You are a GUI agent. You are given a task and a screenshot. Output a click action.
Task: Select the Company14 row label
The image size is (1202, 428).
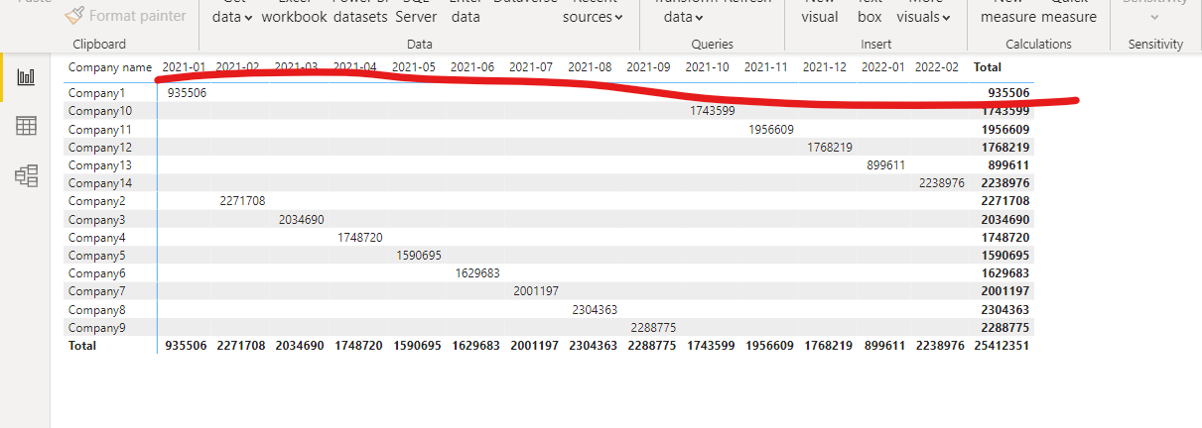[99, 182]
